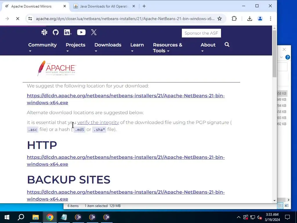The image size is (297, 223).
Task: Open the Chrome profile avatar
Action: (x=260, y=19)
